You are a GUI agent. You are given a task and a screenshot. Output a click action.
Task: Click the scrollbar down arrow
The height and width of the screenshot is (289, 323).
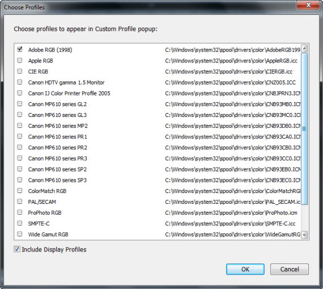coord(304,235)
